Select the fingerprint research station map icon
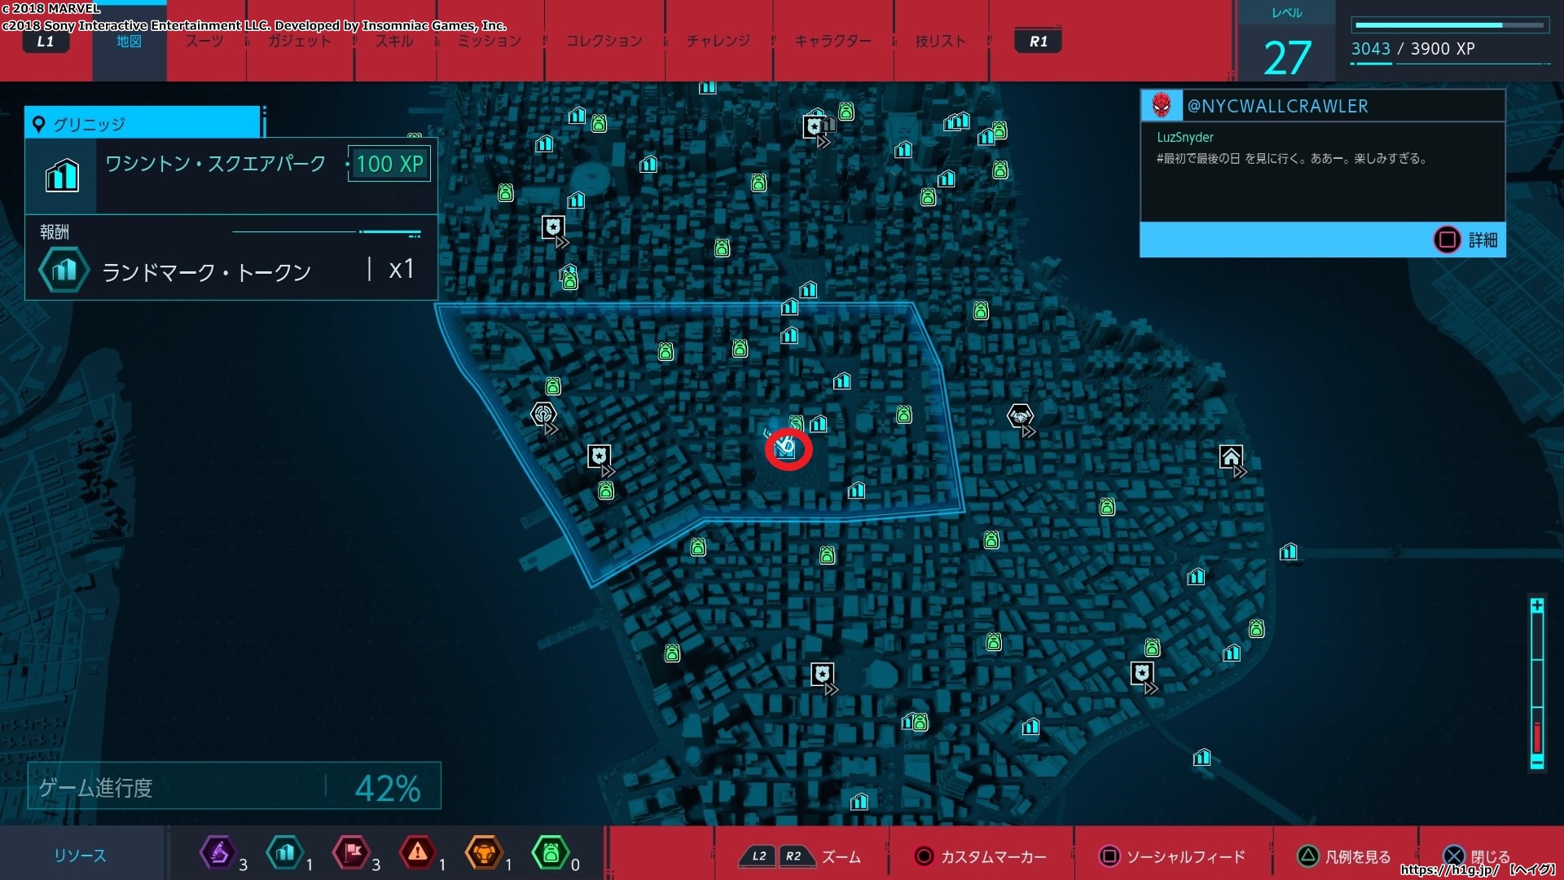Image resolution: width=1564 pixels, height=880 pixels. [x=543, y=414]
